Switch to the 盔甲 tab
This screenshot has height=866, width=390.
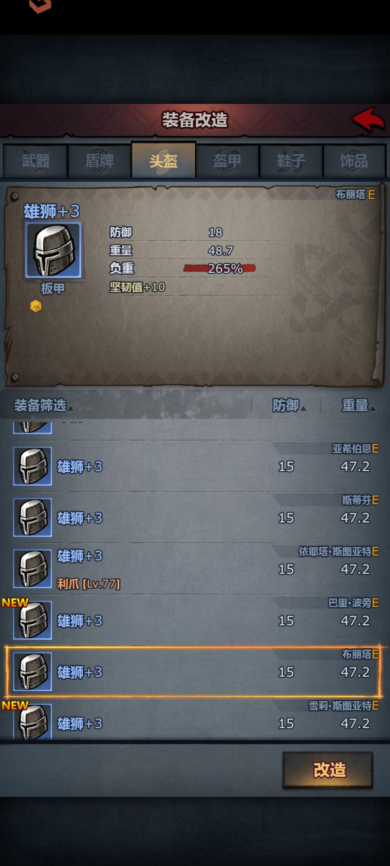[227, 161]
